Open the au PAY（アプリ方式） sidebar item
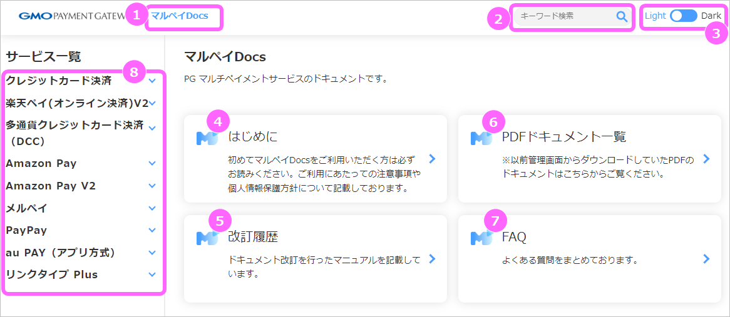The width and height of the screenshot is (730, 317). coord(61,253)
